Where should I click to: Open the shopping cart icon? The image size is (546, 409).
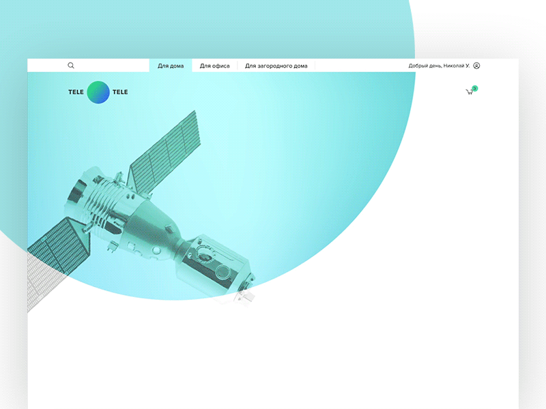pos(470,92)
